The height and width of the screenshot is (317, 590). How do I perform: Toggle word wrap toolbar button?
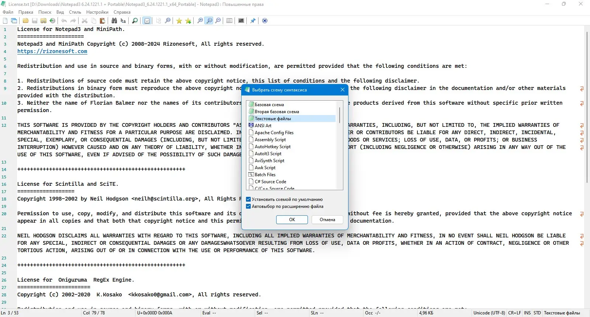147,21
